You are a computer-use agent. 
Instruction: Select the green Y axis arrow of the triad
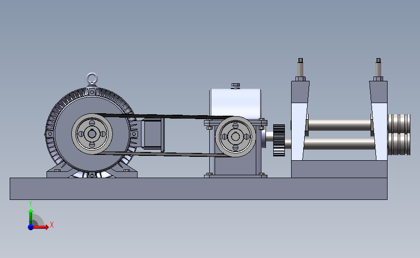pyautogui.click(x=31, y=217)
